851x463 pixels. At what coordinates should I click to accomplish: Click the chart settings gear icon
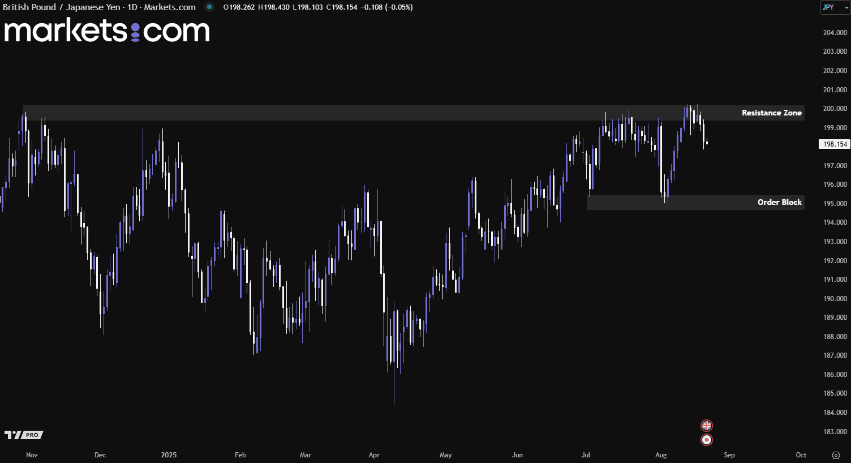pyautogui.click(x=836, y=455)
